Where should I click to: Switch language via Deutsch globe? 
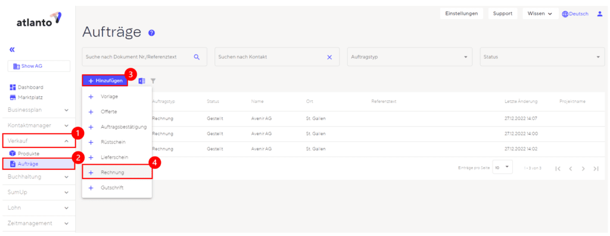575,14
